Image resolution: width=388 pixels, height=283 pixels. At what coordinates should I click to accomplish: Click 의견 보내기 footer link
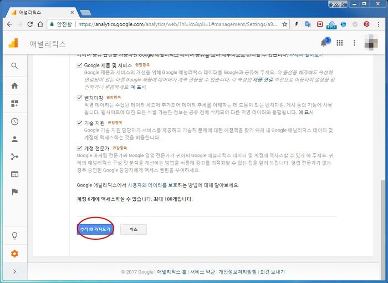click(273, 272)
